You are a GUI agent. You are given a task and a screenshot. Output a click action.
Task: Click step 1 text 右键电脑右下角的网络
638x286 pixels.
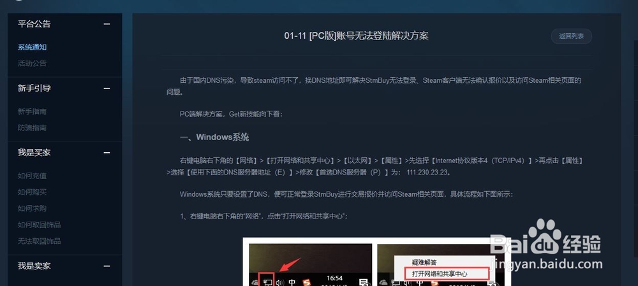263,216
